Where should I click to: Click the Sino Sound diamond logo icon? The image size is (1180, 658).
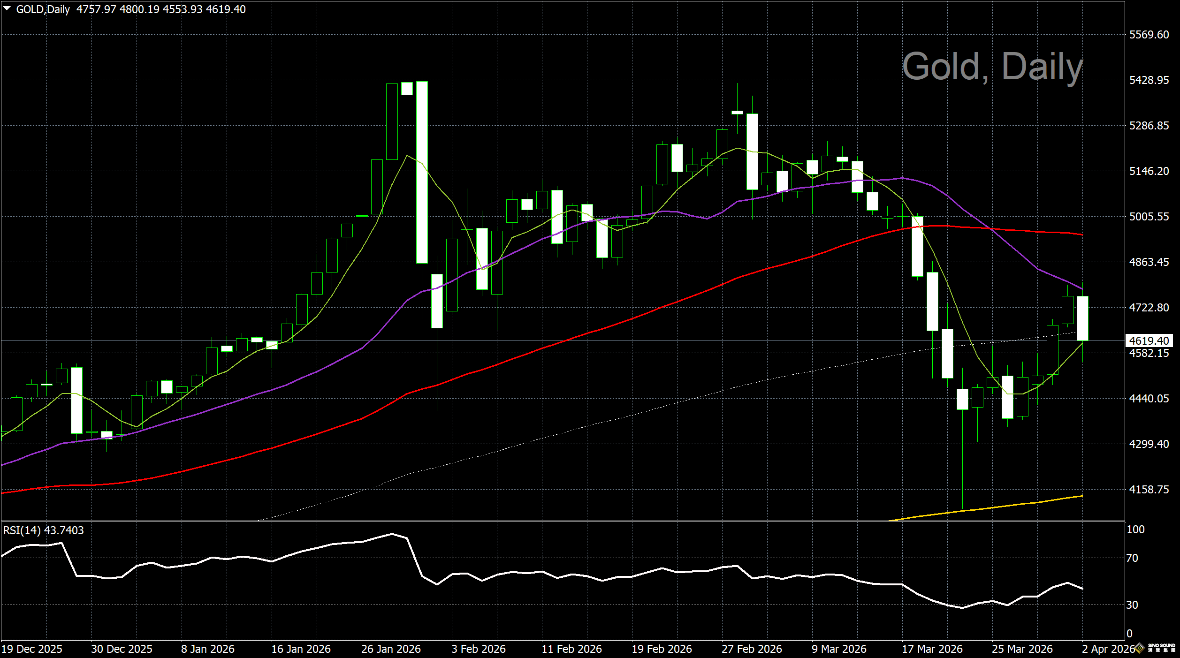click(1140, 649)
